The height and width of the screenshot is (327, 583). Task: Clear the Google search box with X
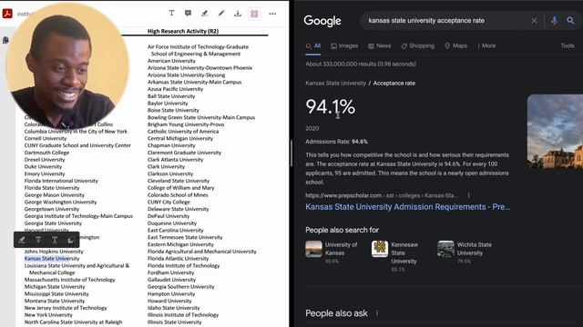click(534, 21)
